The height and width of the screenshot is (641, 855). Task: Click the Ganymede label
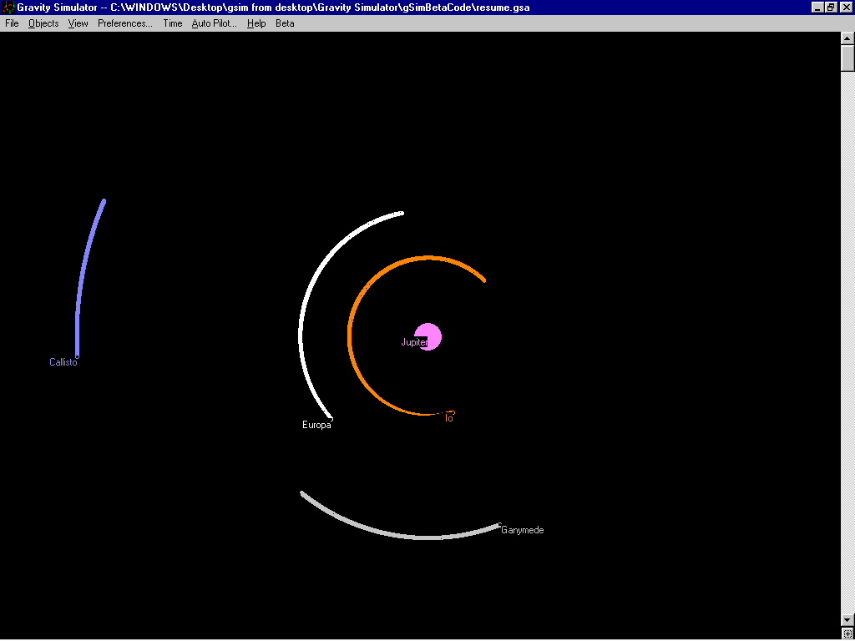click(x=523, y=530)
